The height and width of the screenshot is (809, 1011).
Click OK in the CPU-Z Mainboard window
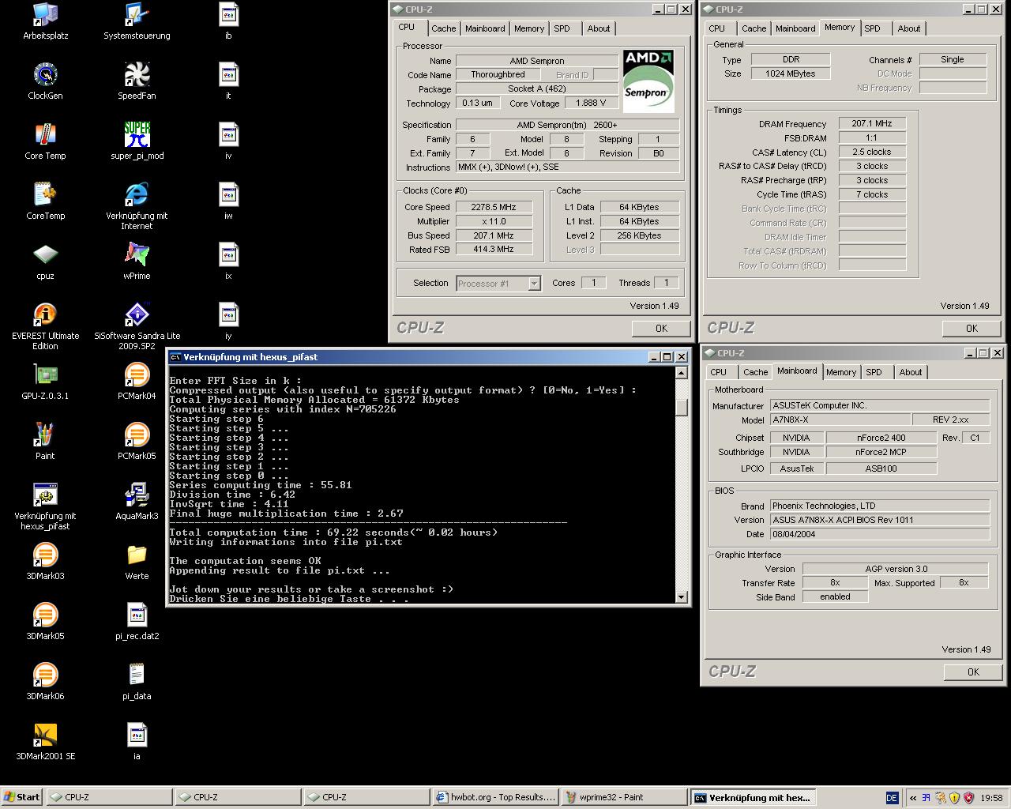click(x=973, y=672)
